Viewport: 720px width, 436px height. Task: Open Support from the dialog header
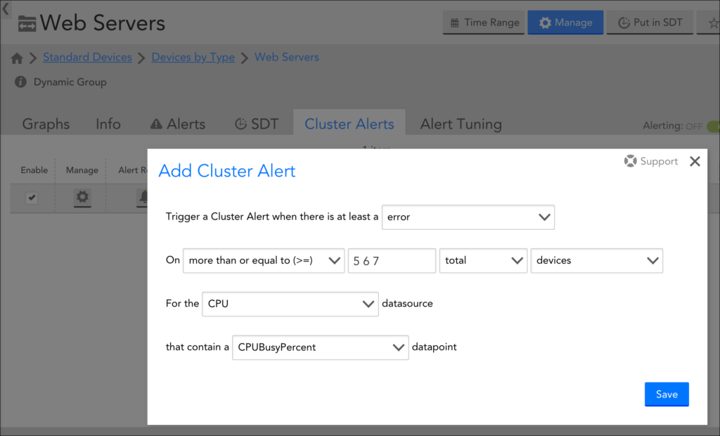651,160
